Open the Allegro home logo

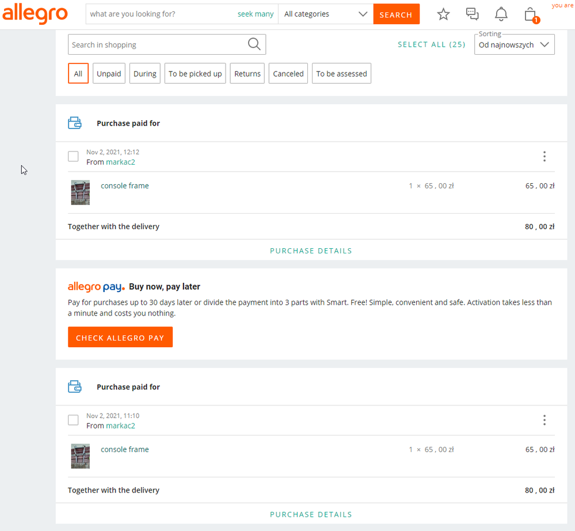pyautogui.click(x=35, y=14)
